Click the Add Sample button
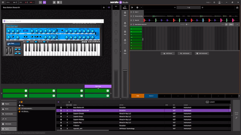The height and width of the screenshot is (135, 241). coord(185,53)
